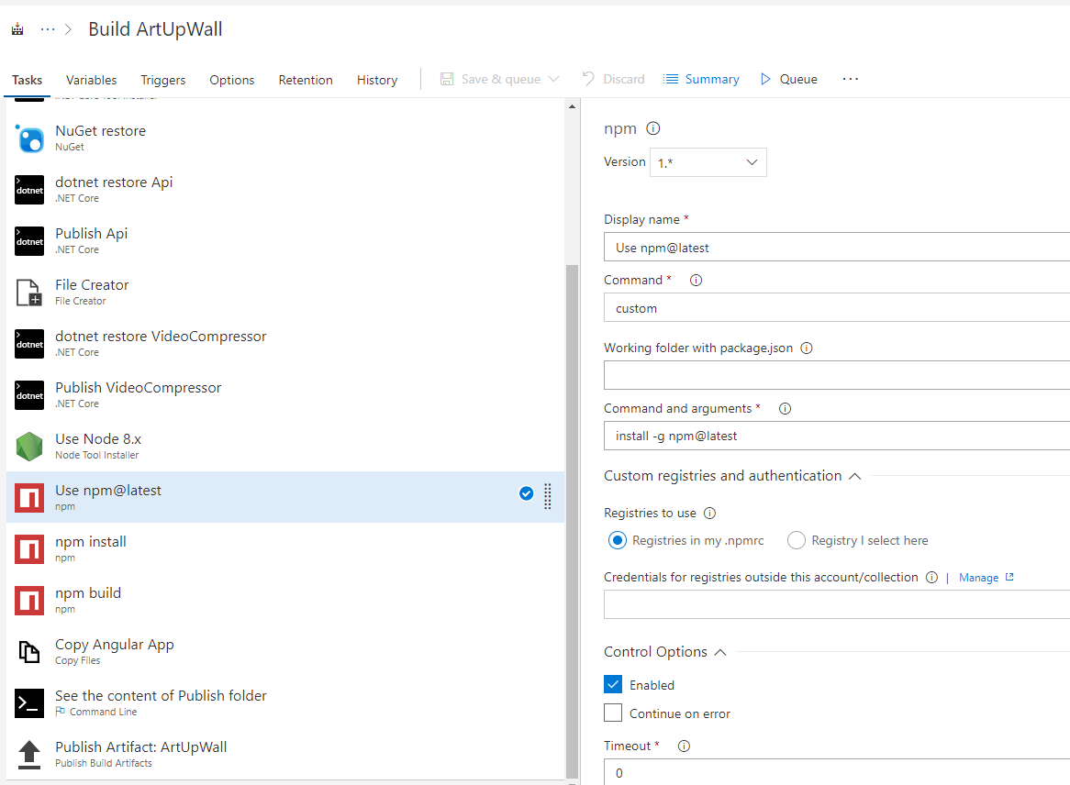Click the Publish Artifact upload icon
The height and width of the screenshot is (785, 1070).
[x=30, y=755]
